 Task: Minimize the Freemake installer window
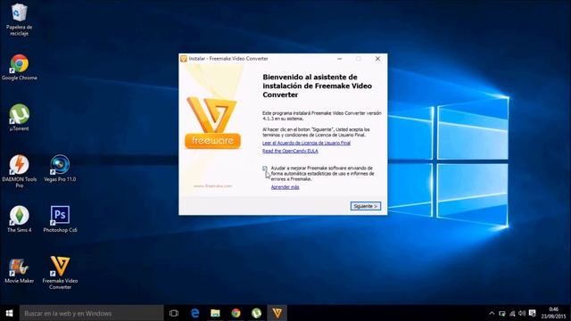pos(339,59)
